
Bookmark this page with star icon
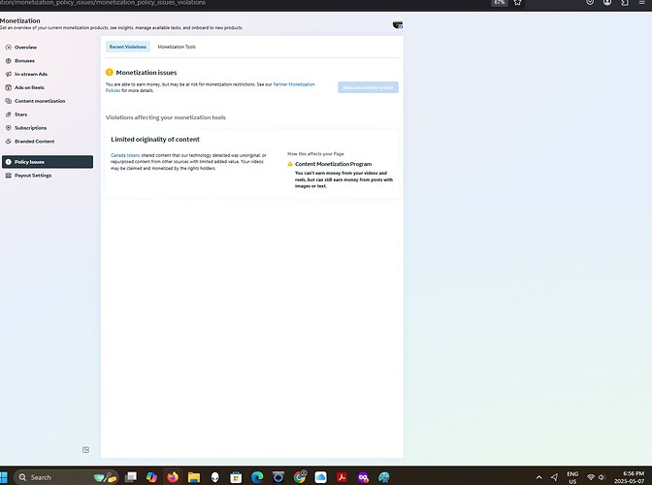point(517,3)
